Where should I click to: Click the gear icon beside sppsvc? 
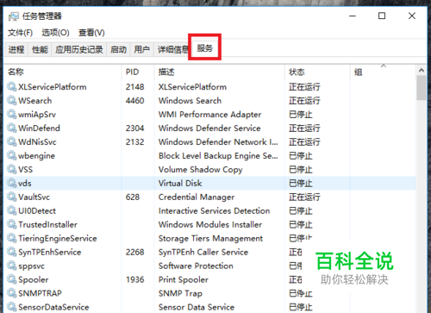click(x=12, y=266)
